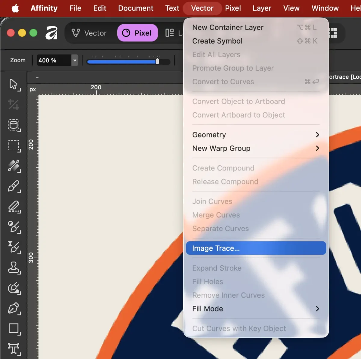Click the grid icon right of the menu
This screenshot has height=359, width=361.
pos(333,33)
